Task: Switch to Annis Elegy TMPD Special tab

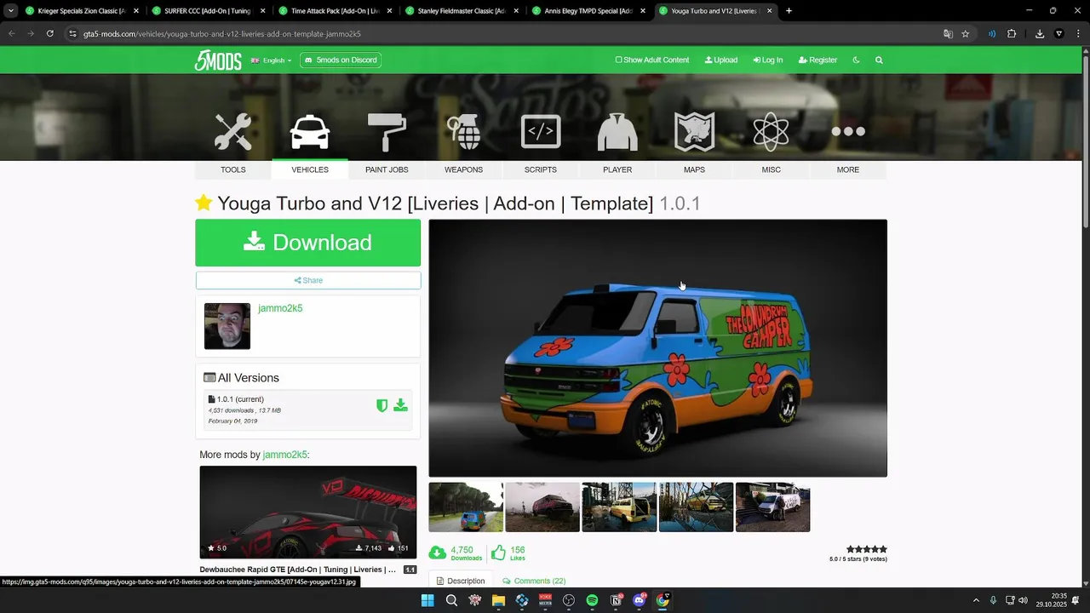Action: [x=588, y=11]
